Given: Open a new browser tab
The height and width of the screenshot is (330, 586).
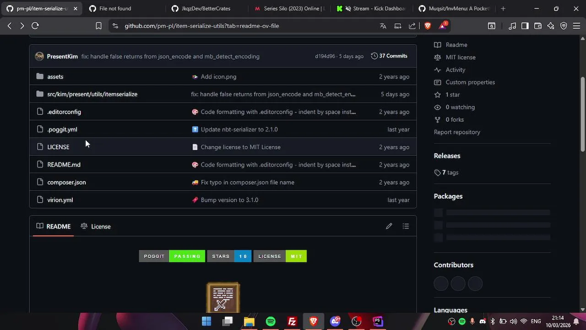Looking at the screenshot, I should click(503, 9).
